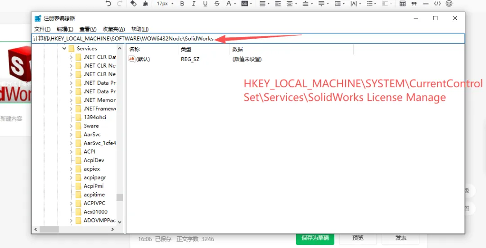Select the format painter icon
Screen dimensions: 486x248
133,4
